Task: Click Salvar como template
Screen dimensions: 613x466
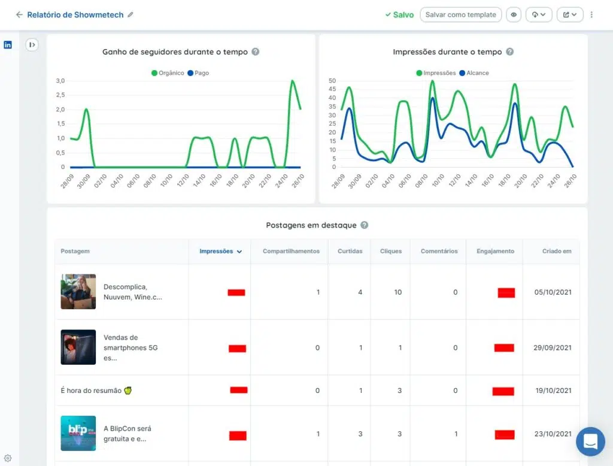Action: [x=460, y=14]
